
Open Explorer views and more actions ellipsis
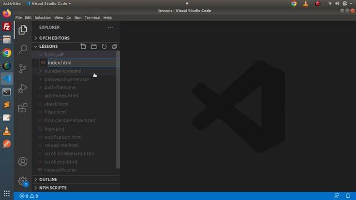tap(110, 27)
